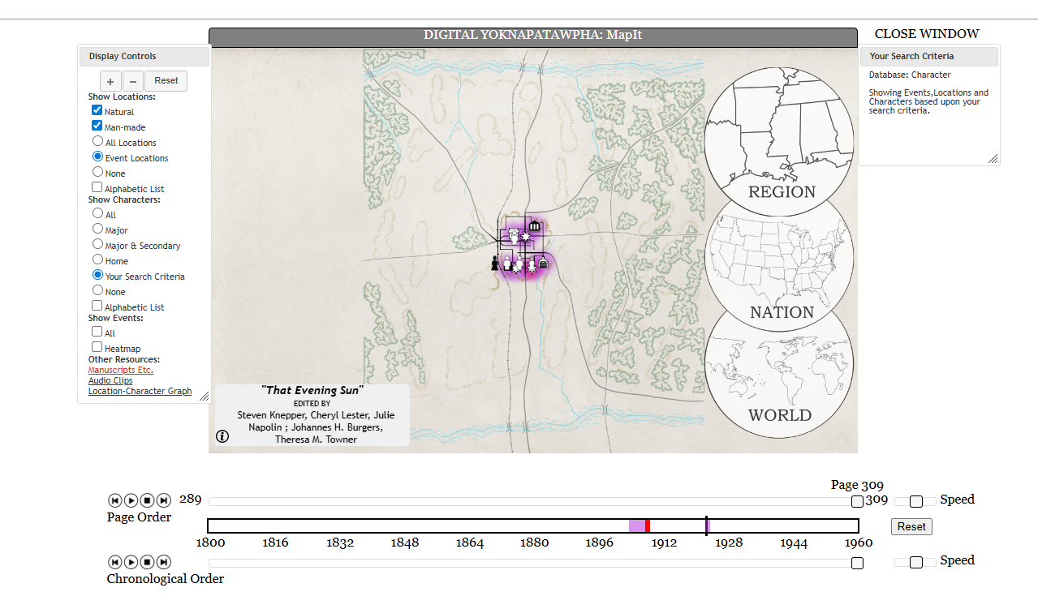1038x609 pixels.
Task: Play the Chronological Order animation
Action: (x=131, y=562)
